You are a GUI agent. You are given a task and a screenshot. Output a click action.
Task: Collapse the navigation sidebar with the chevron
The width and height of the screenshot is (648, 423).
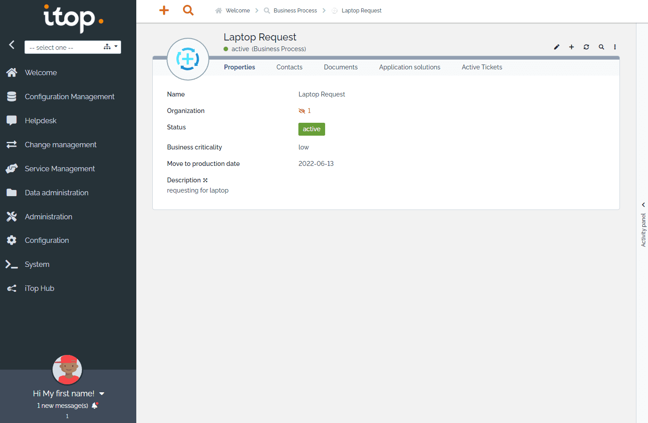11,44
